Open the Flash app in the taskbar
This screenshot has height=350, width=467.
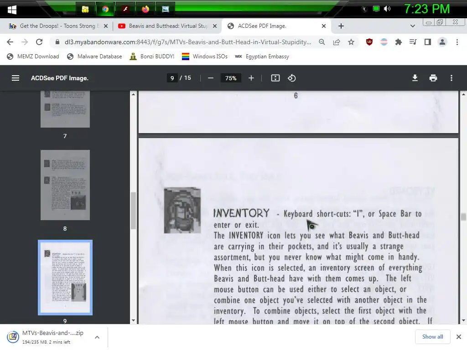click(x=125, y=10)
